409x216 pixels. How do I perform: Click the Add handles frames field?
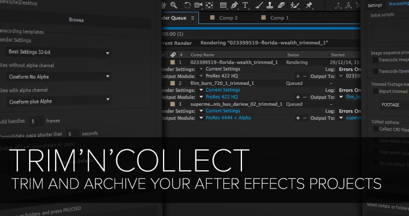(36, 121)
